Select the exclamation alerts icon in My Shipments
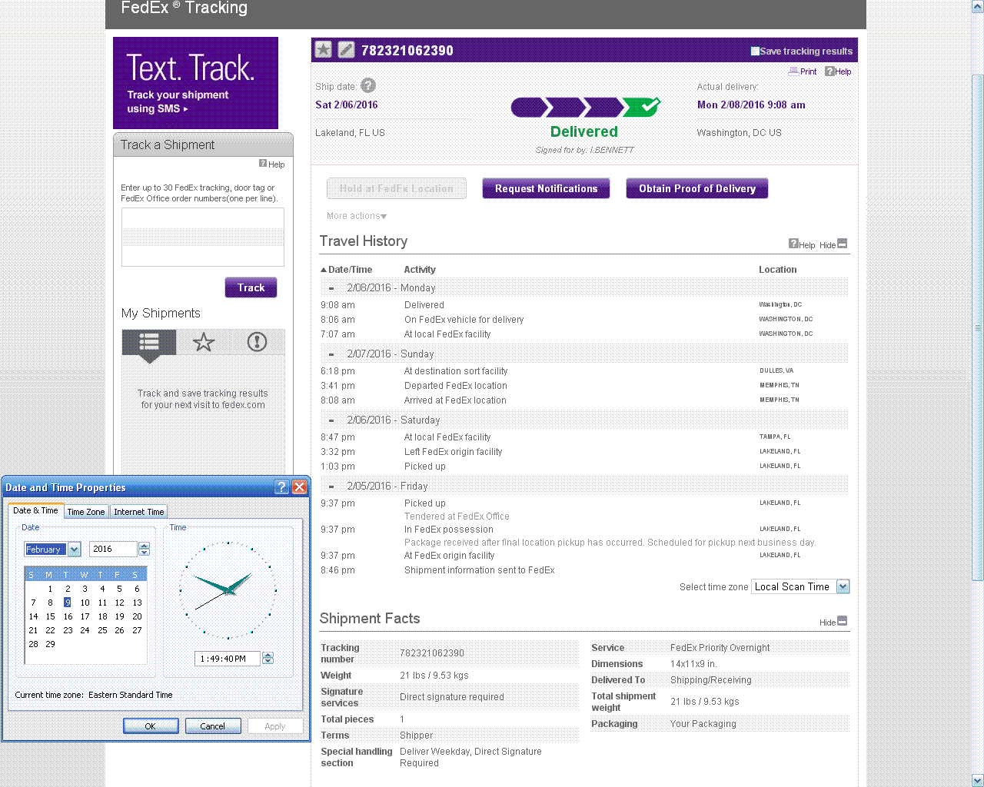Screen dimensions: 984x787 257,342
